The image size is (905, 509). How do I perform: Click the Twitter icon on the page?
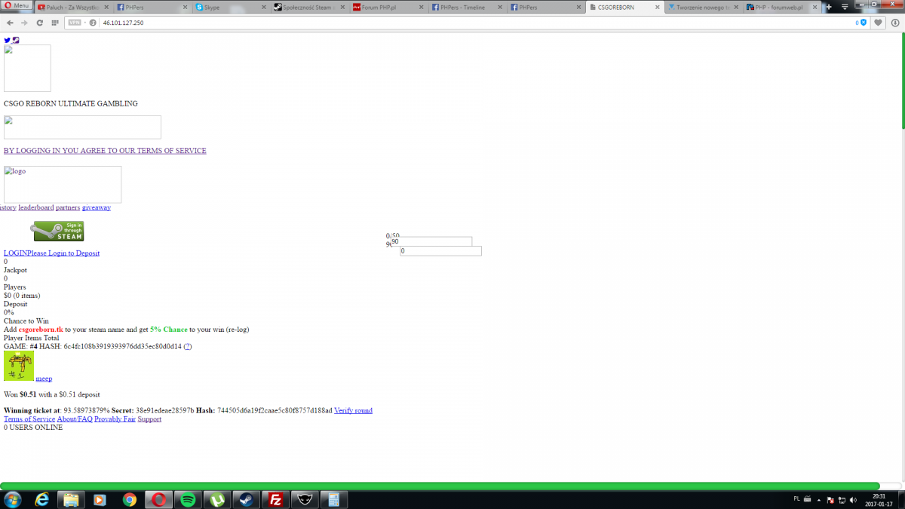(x=8, y=40)
